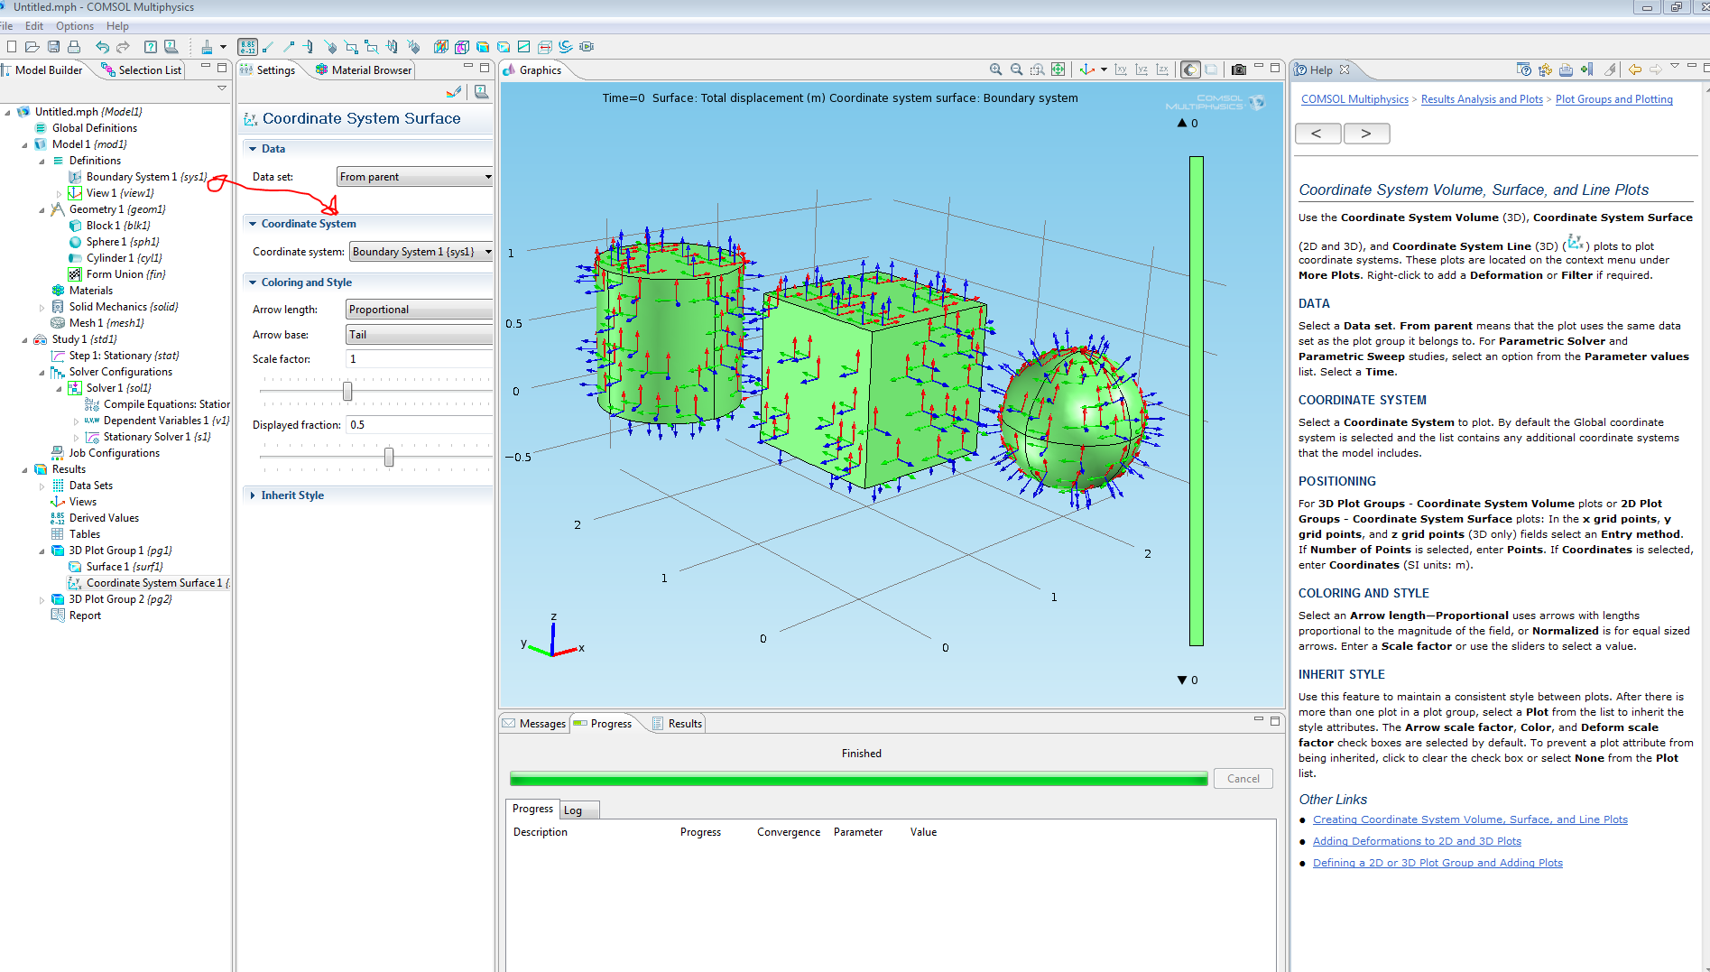Click the Cancel button in Progress panel

(1243, 779)
